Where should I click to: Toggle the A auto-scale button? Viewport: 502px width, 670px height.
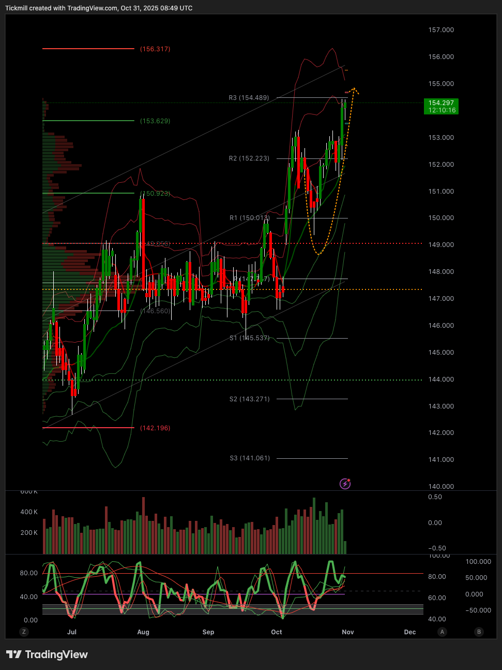(x=442, y=632)
